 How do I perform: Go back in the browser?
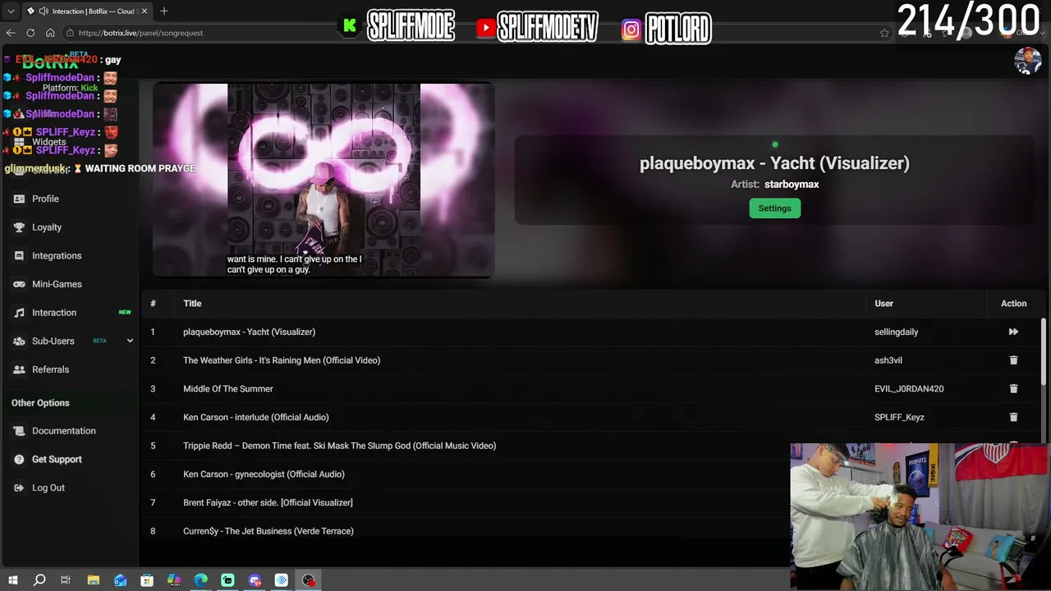coord(11,33)
